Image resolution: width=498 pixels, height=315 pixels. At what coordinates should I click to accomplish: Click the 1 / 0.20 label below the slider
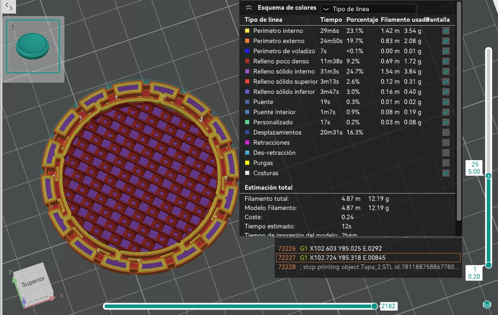tap(474, 273)
